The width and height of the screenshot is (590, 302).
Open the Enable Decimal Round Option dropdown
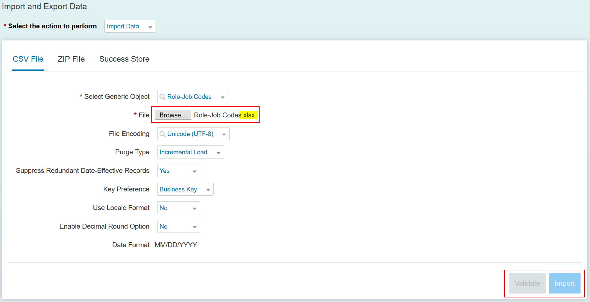pos(178,226)
